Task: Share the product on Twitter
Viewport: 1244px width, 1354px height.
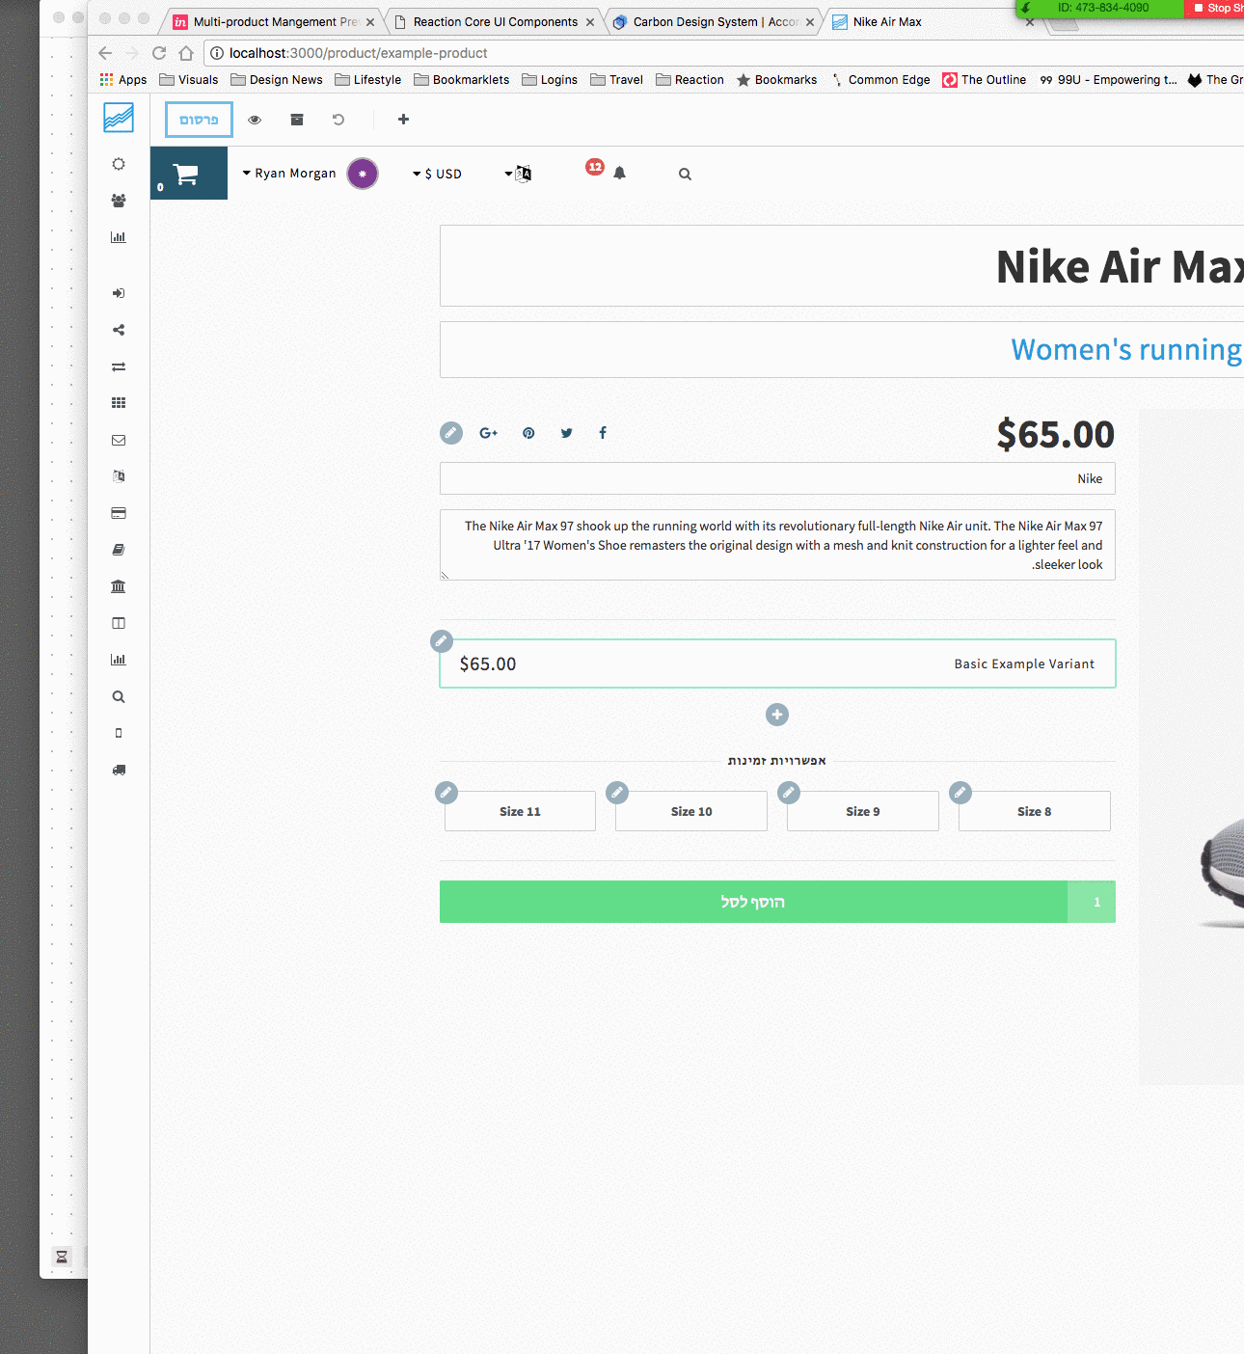Action: pos(567,433)
